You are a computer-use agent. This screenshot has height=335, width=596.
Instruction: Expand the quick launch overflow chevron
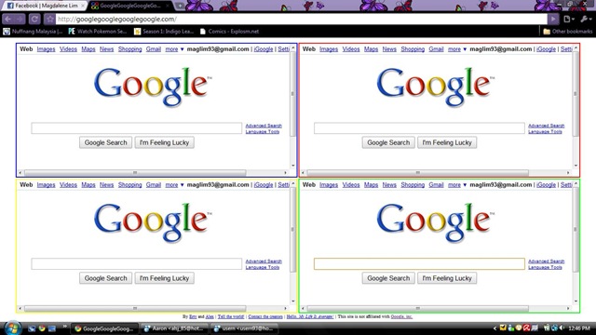point(64,326)
